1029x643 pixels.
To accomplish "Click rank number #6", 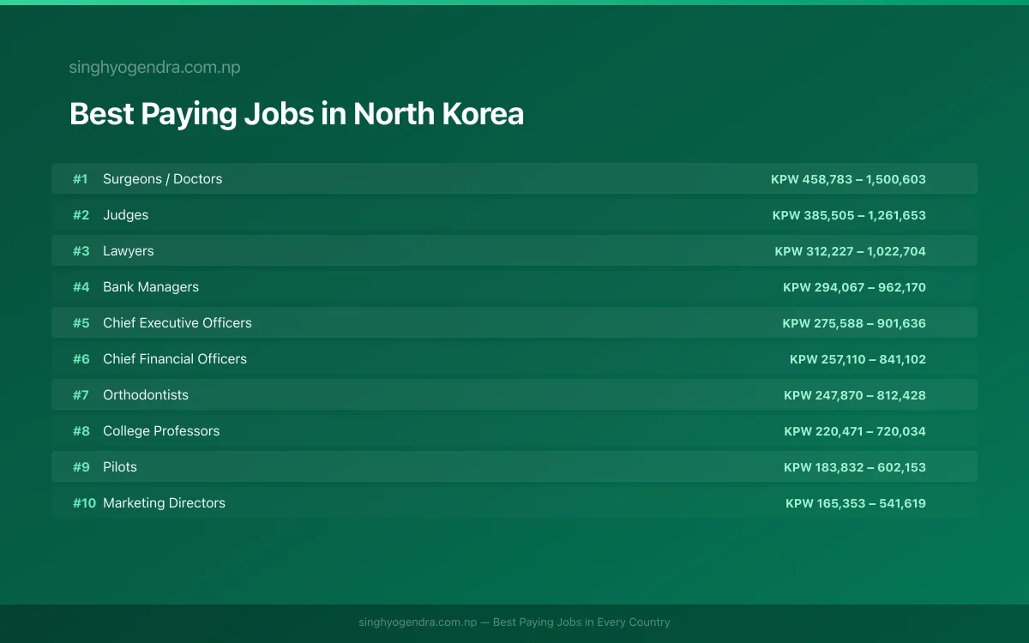I will click(81, 359).
